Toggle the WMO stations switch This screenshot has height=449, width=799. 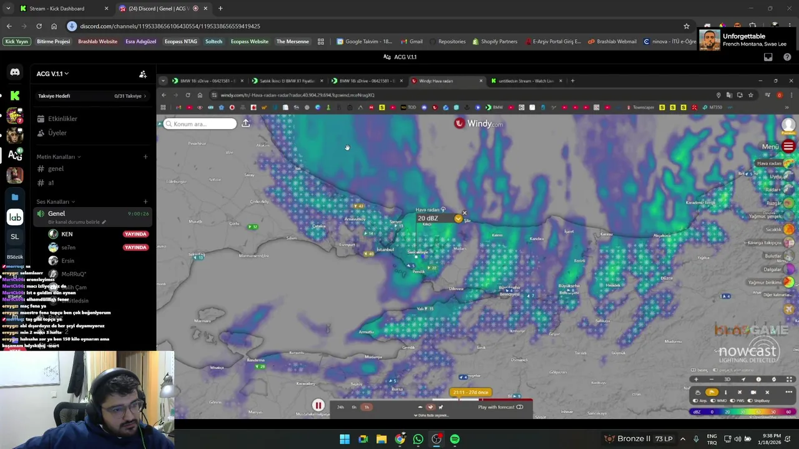click(x=713, y=400)
